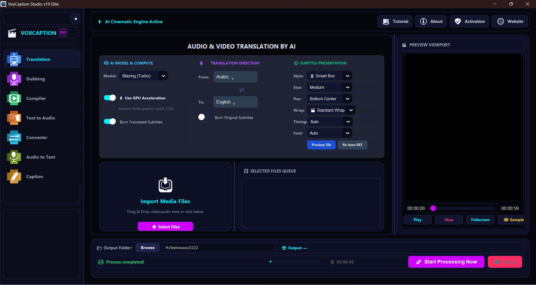This screenshot has width=536, height=285.
Task: Open the Model dropdown Blazing (Turbo)
Action: (x=144, y=76)
